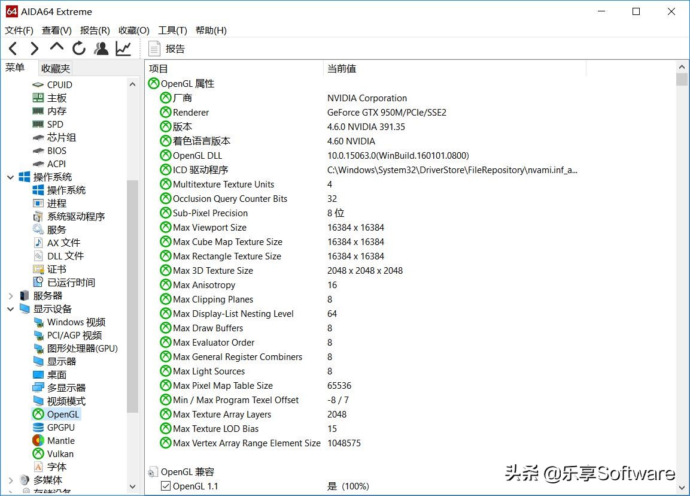Select 主板 in the menu tree

(x=56, y=98)
